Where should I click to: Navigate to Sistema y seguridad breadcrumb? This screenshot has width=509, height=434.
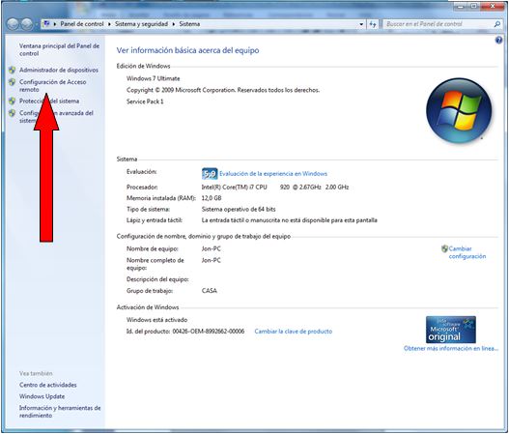(x=141, y=24)
